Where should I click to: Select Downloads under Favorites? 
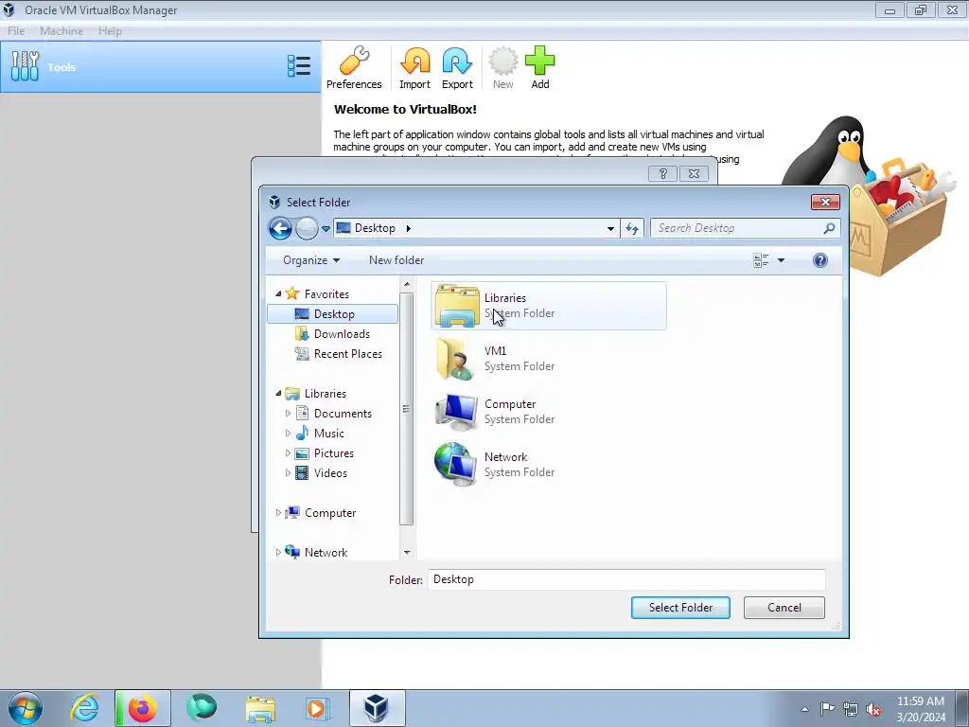tap(332, 334)
